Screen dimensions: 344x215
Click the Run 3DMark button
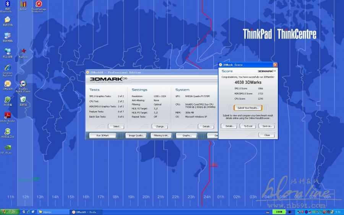(102, 136)
